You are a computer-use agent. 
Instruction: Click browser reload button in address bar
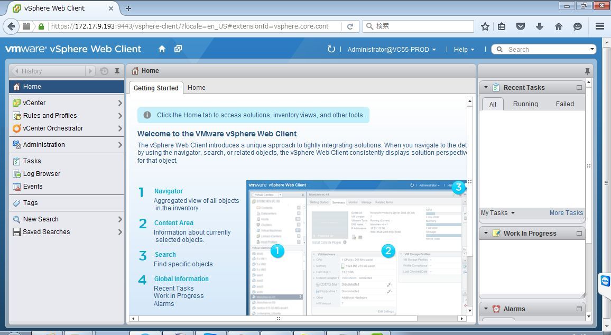350,26
